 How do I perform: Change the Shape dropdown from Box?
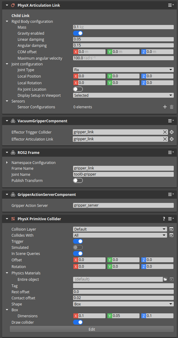click(x=123, y=304)
